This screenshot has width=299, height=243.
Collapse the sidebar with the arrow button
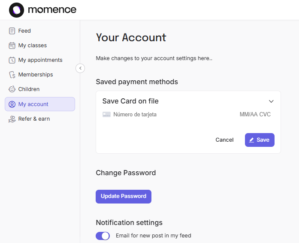(80, 68)
